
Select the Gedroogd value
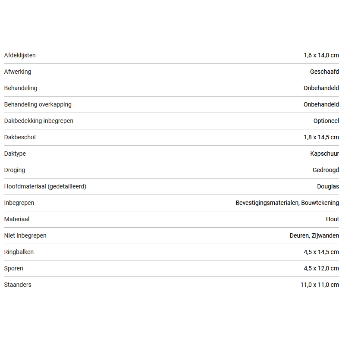tap(326, 170)
